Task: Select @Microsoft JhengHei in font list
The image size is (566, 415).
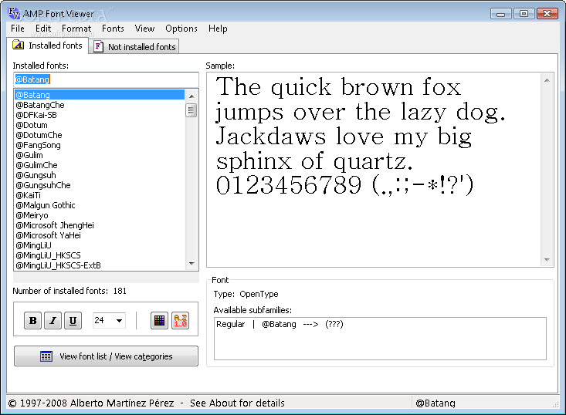Action: click(x=100, y=225)
